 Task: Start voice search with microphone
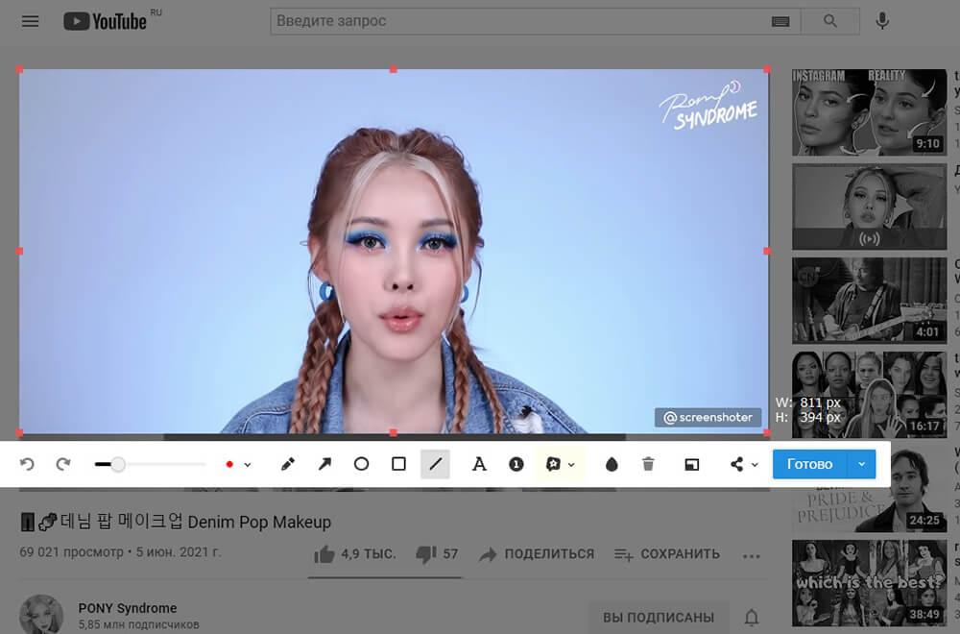point(882,21)
